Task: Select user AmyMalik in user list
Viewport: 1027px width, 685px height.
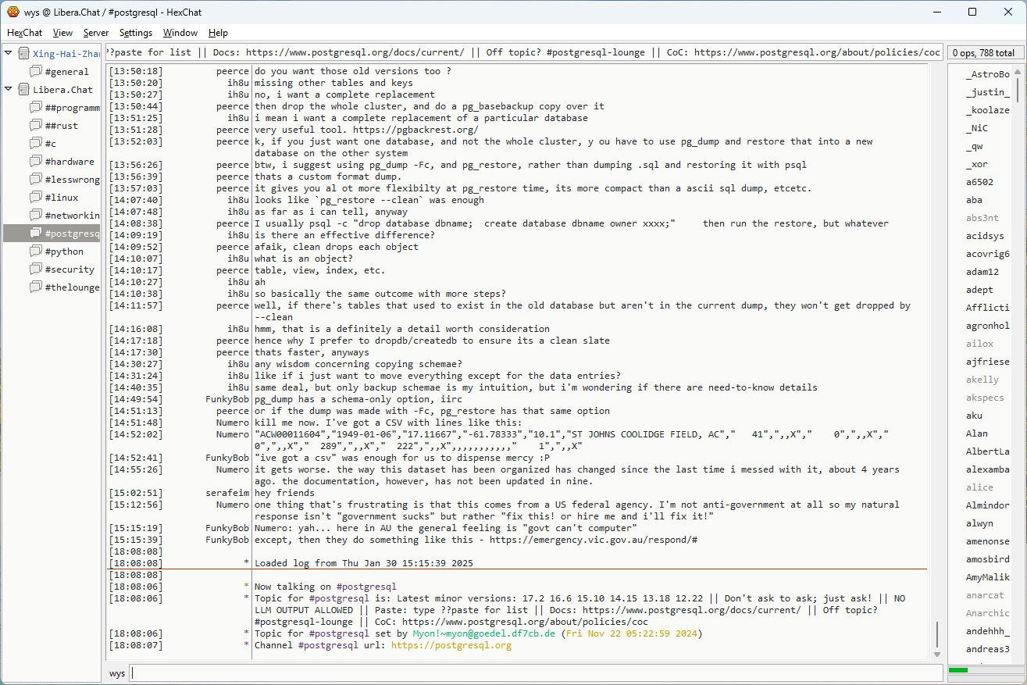Action: [x=987, y=577]
